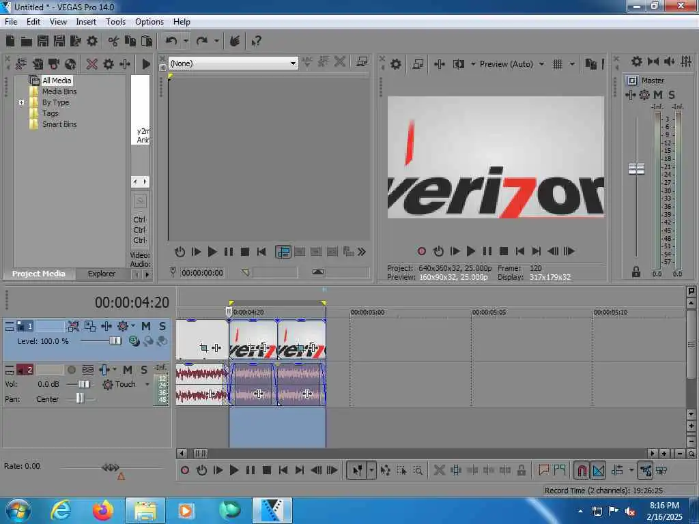Open the Tools menu
The image size is (699, 524).
pyautogui.click(x=115, y=22)
